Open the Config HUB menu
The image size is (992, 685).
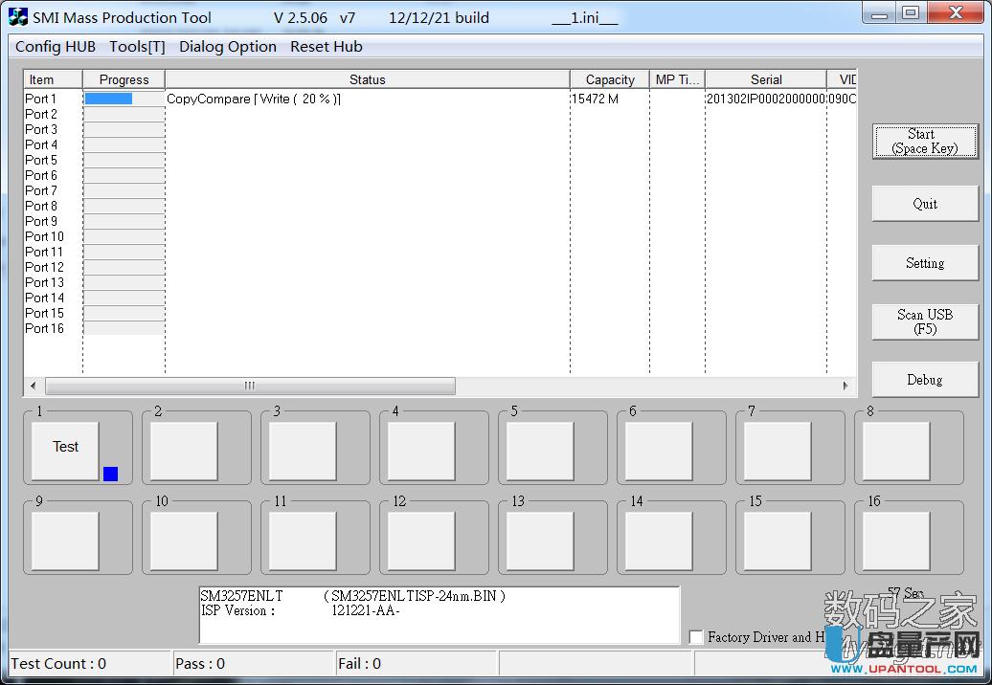56,47
